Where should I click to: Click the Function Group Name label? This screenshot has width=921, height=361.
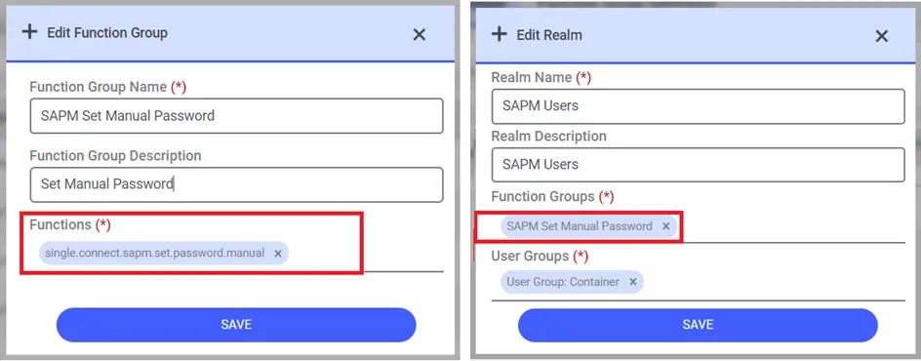tap(107, 87)
